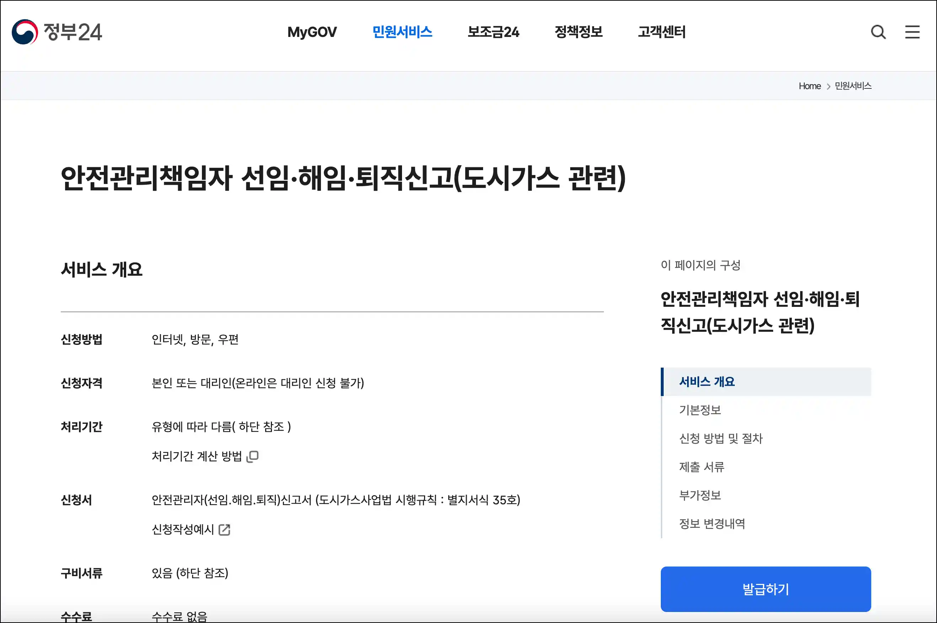Jump to 신청 방법 및 절차 section
The image size is (937, 623).
pyautogui.click(x=721, y=439)
